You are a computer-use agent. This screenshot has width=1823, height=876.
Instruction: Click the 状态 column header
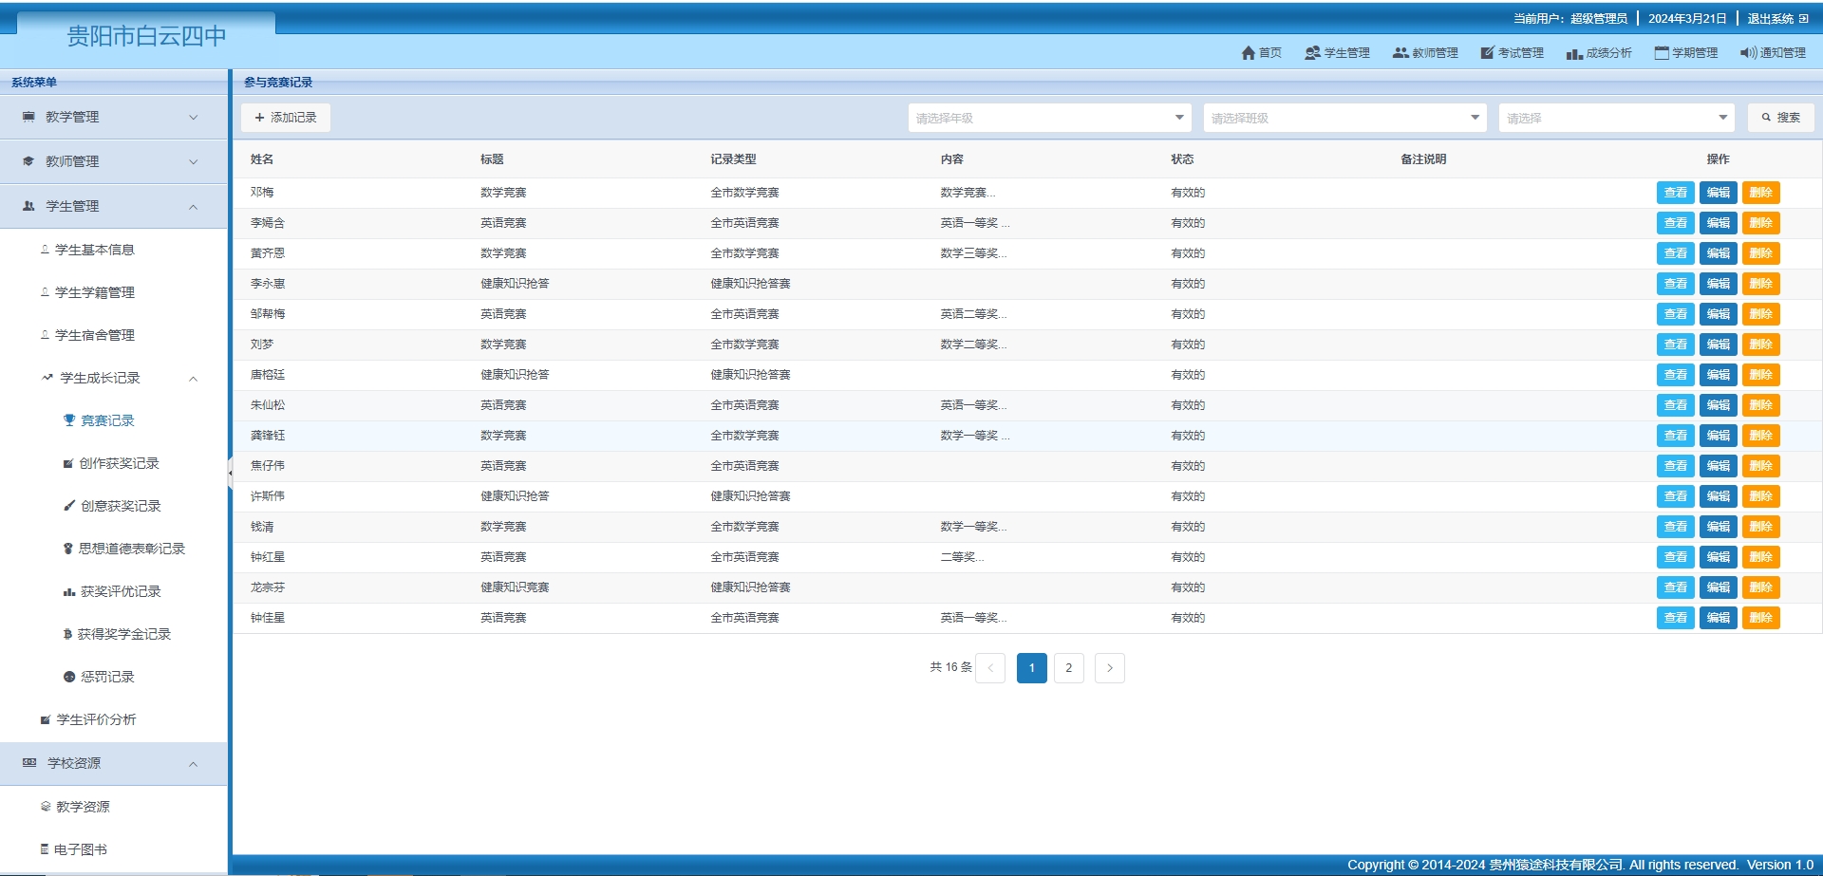point(1182,159)
